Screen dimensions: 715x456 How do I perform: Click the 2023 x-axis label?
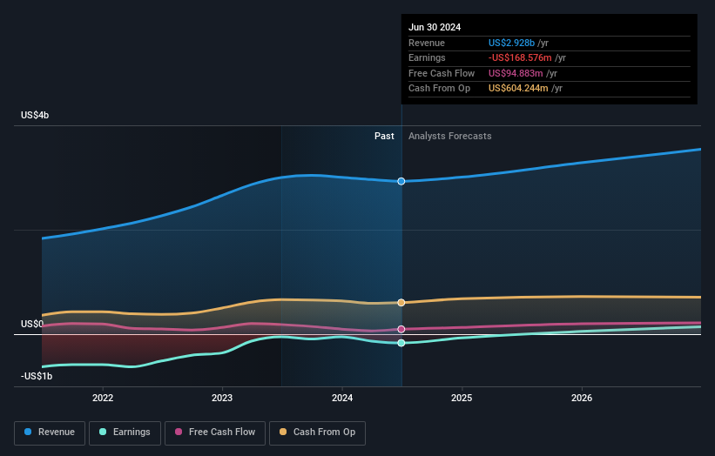[x=222, y=398]
